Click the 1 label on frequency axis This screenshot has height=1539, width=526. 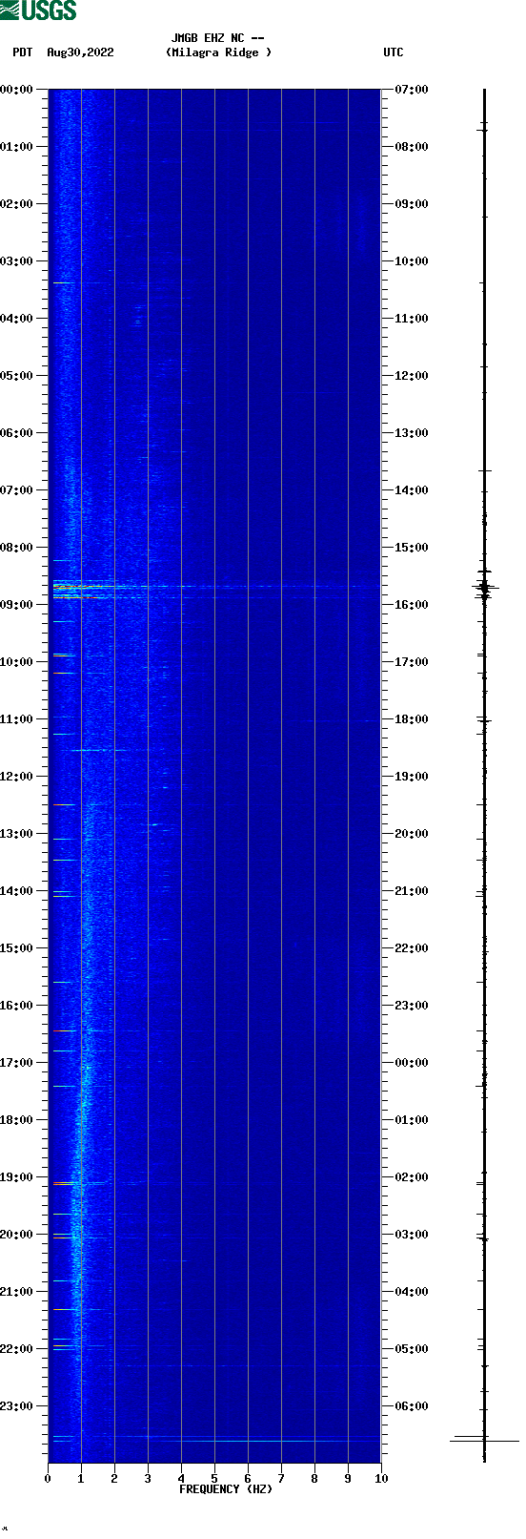81,1478
